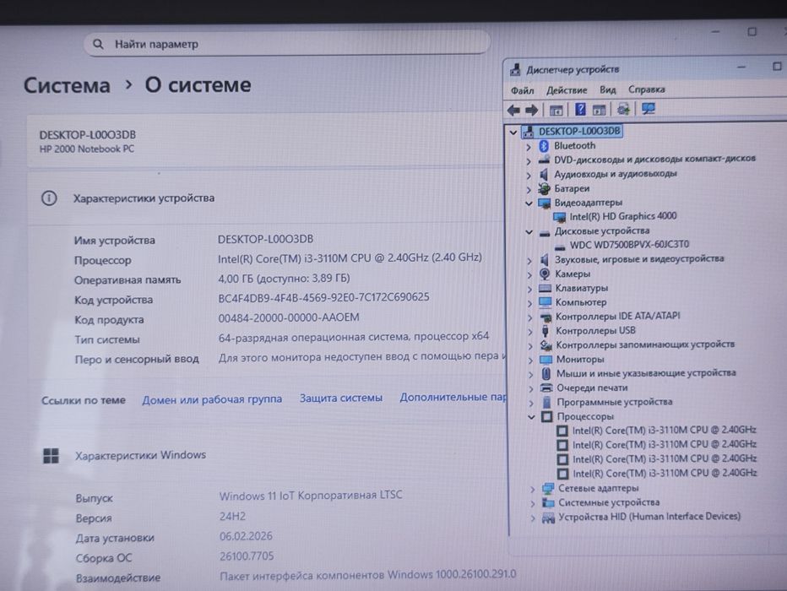Viewport: 787px width, 591px height.
Task: Select the first Intel Core i3-3110M processor entry
Action: tap(664, 430)
